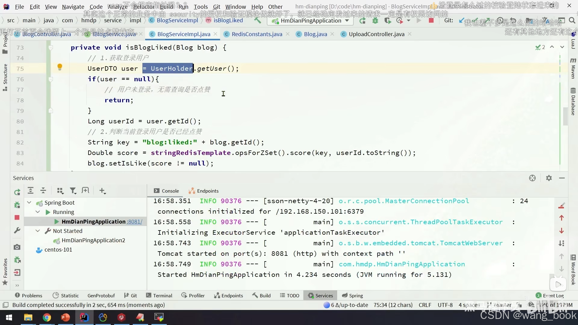Screen dimensions: 578x325
Task: Click Collapse All icon in Services toolbar
Action: (43, 190)
